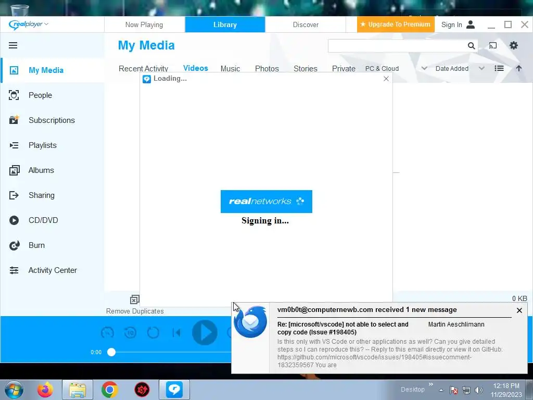
Task: Close the Loading sign-in dialog
Action: (x=386, y=79)
